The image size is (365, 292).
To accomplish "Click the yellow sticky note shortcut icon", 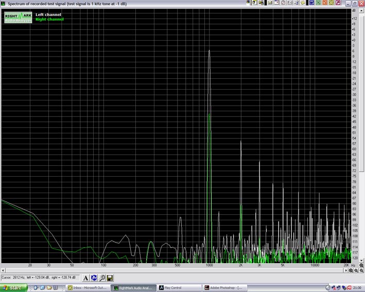I will coord(303,3).
